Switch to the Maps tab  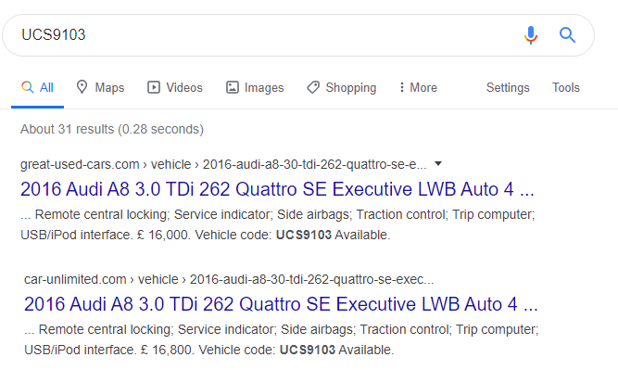[x=100, y=87]
